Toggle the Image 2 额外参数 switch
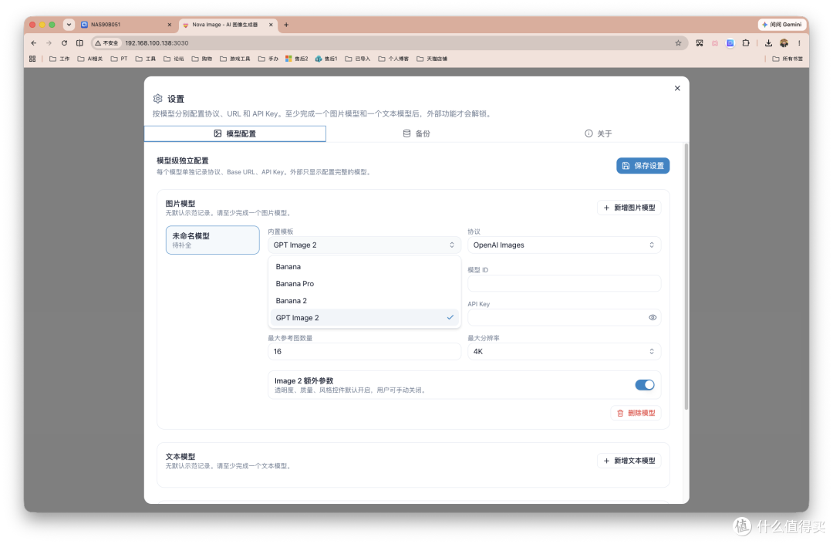 click(644, 384)
